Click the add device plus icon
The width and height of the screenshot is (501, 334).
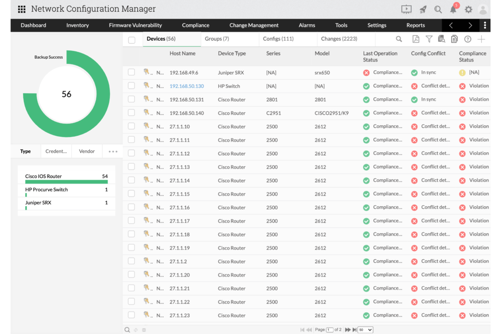coord(481,39)
